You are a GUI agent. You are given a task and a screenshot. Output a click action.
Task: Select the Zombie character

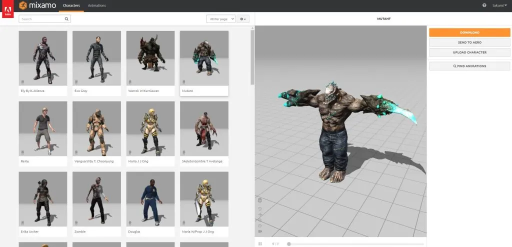pyautogui.click(x=96, y=204)
